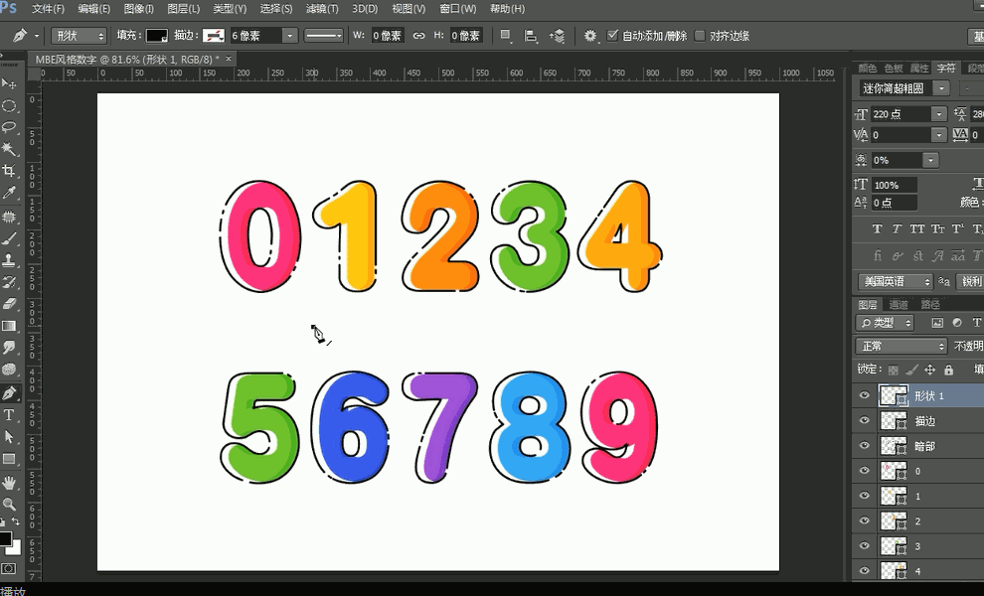Select the Healing Brush tool

pos(9,218)
